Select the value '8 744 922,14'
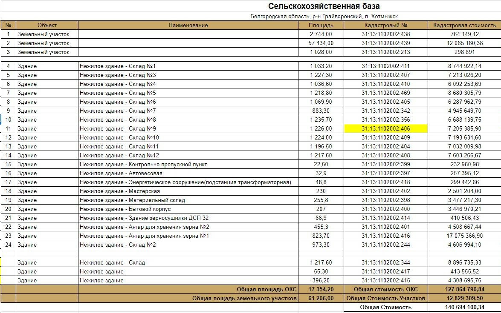Screen dimensions: 501x313 click(465, 66)
